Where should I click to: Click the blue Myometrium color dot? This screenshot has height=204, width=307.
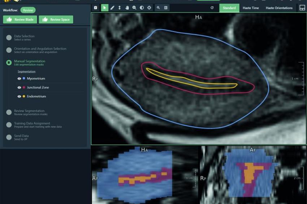coord(24,78)
